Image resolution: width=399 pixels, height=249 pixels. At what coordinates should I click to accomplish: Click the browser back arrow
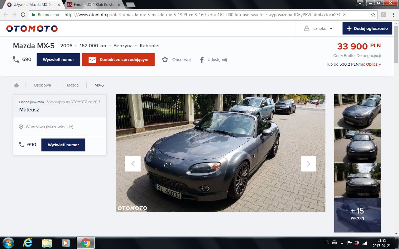pos(6,15)
